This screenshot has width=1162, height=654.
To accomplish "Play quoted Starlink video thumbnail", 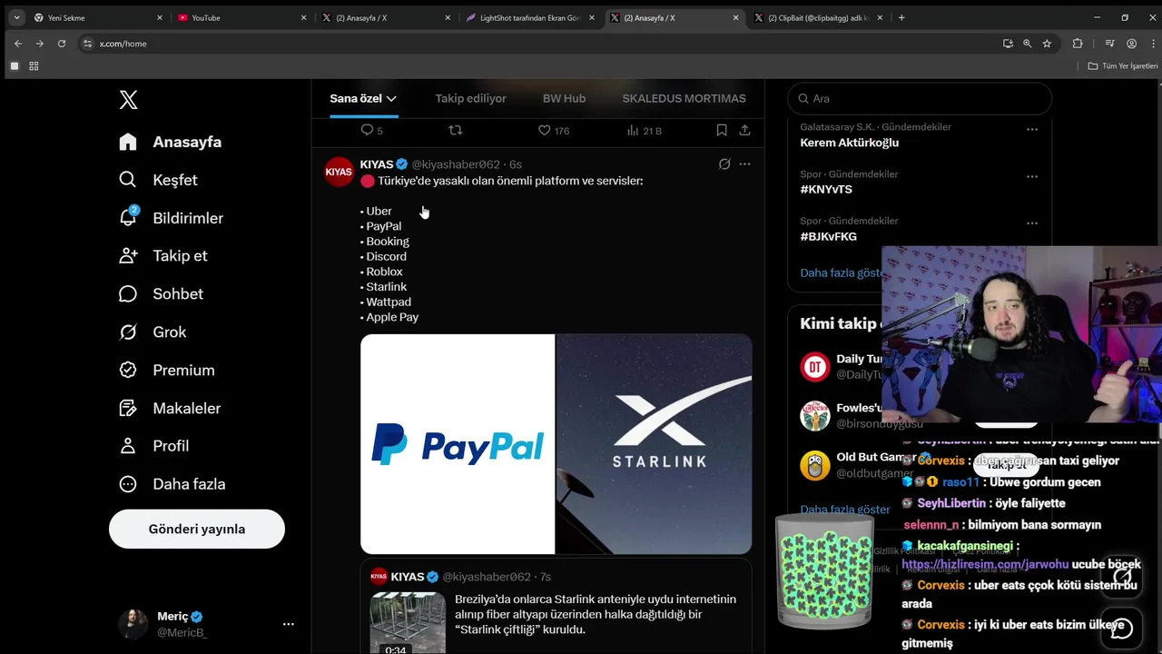I will pyautogui.click(x=408, y=623).
